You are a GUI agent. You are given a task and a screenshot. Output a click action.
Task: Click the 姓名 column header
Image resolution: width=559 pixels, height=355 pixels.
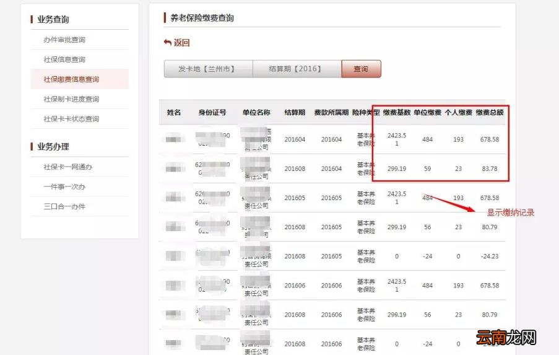point(174,112)
